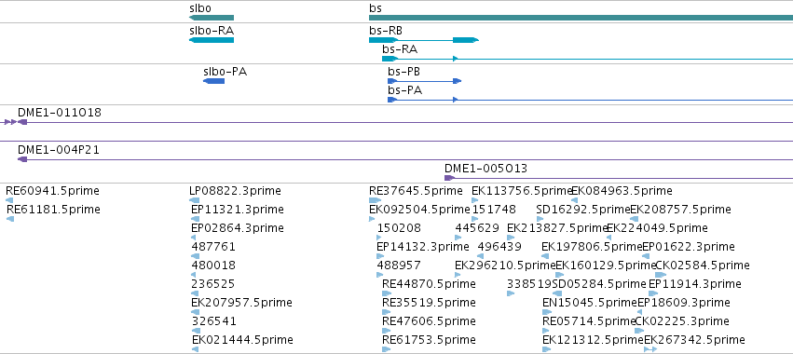The image size is (793, 354).
Task: Click the bs-RB transcript feature
Action: 424,39
